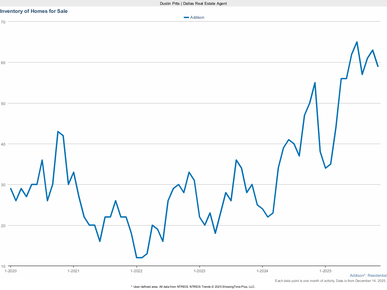Click the header 'Dustin Pitts | Dallas Real Estate Agent'
The height and width of the screenshot is (290, 387).
pyautogui.click(x=193, y=4)
